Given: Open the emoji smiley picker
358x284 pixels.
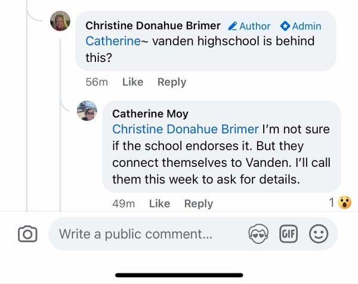Looking at the screenshot, I should pos(319,234).
